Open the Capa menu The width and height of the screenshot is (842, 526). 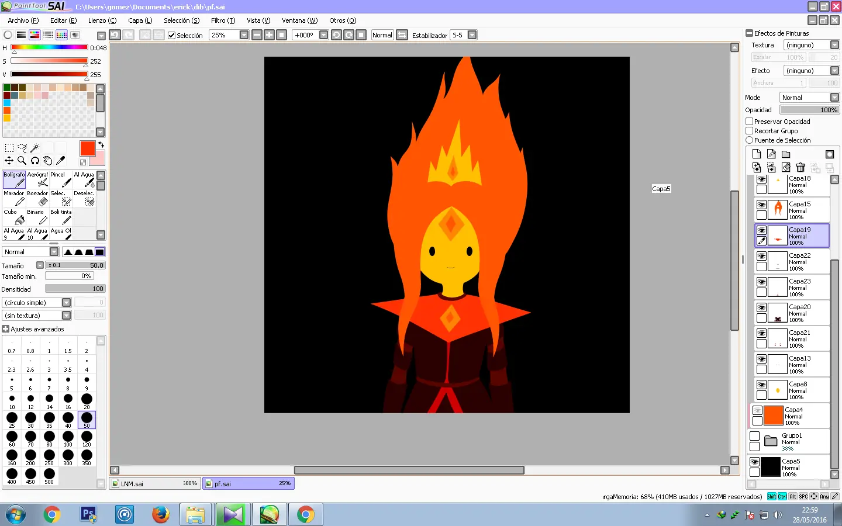click(x=140, y=20)
